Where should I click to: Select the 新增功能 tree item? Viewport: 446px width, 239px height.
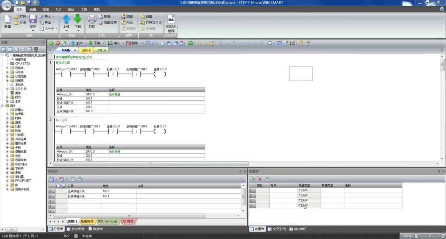pyautogui.click(x=21, y=60)
